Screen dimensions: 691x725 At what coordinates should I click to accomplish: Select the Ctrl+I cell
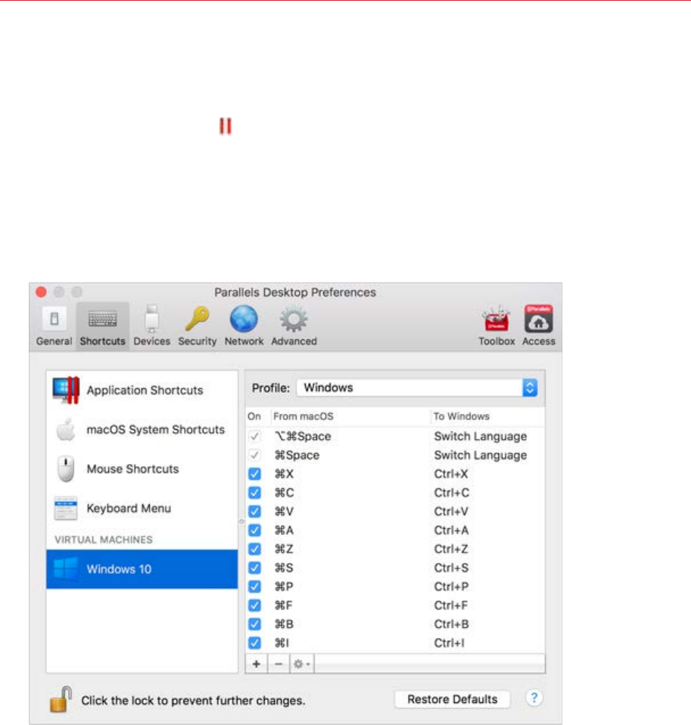(x=449, y=643)
